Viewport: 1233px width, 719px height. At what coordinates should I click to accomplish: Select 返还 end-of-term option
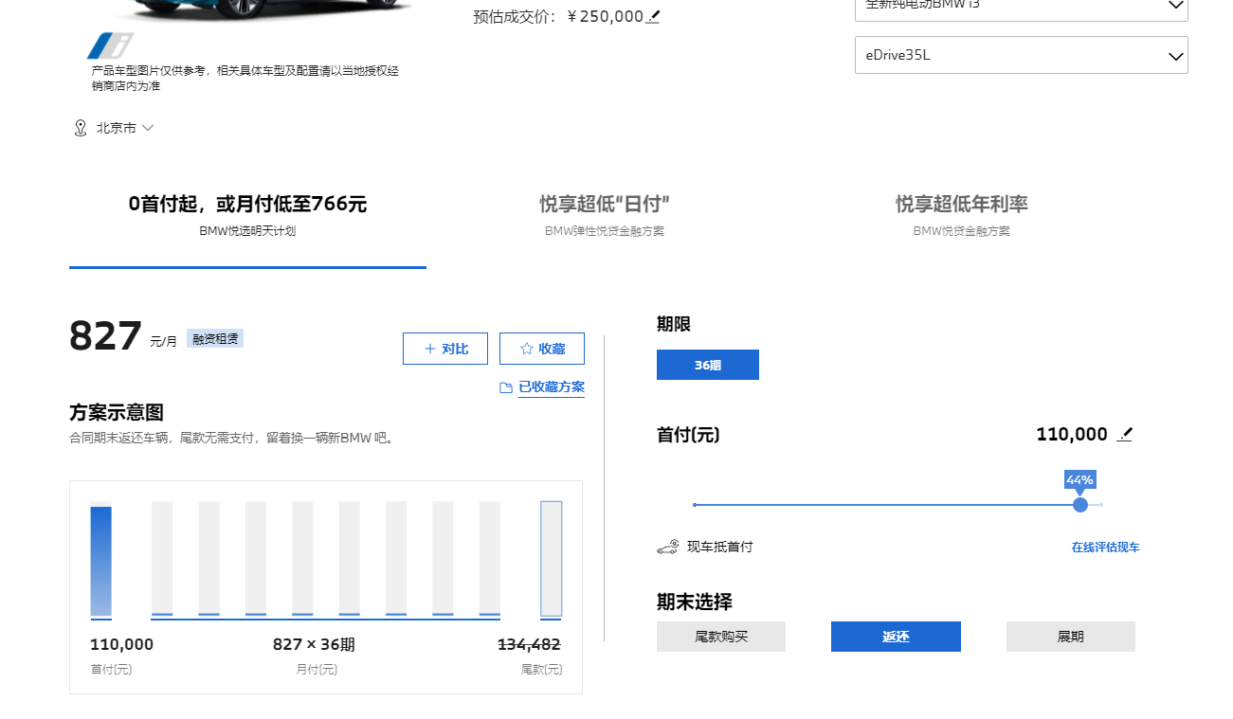pyautogui.click(x=896, y=637)
